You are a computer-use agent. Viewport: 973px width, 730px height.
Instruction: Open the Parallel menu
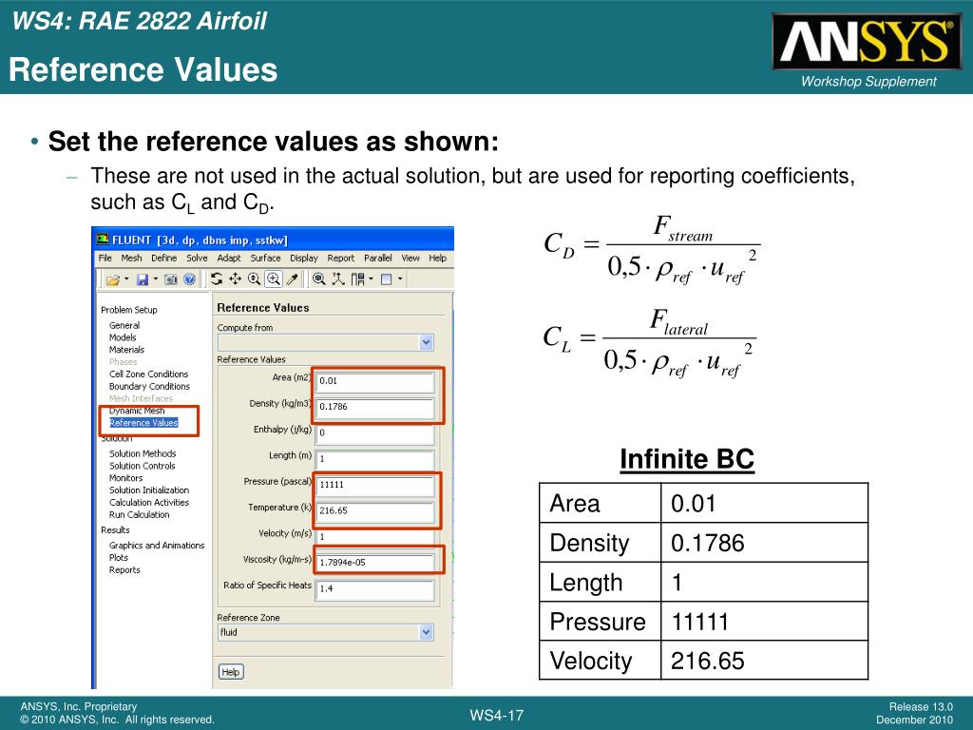pyautogui.click(x=378, y=258)
